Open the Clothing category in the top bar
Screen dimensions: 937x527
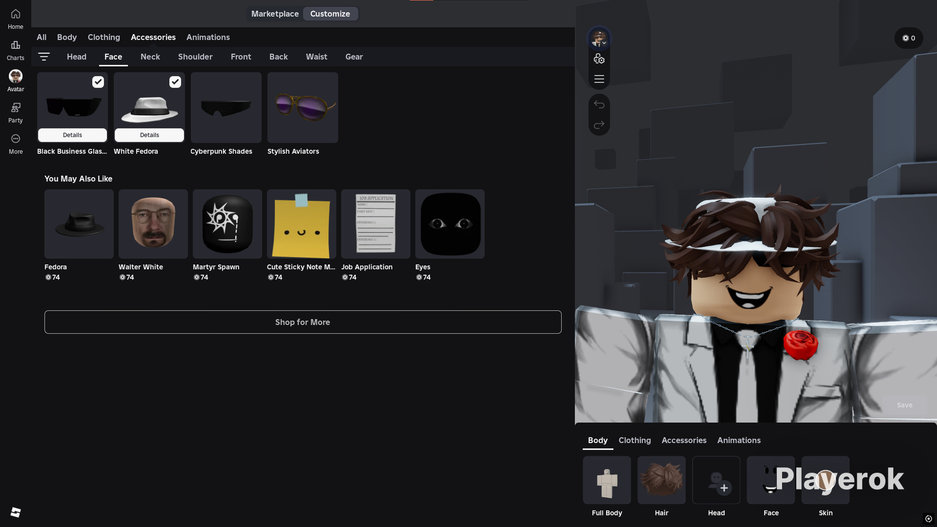tap(104, 37)
